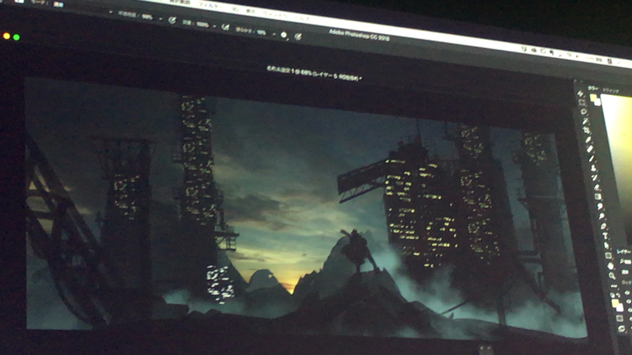Select the Spot Healing Brush tool
This screenshot has height=355, width=632.
[590, 149]
